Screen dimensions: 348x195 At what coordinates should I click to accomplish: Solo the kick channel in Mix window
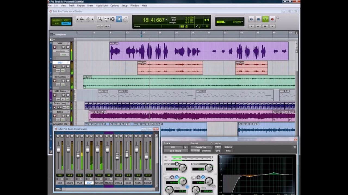tap(57, 136)
